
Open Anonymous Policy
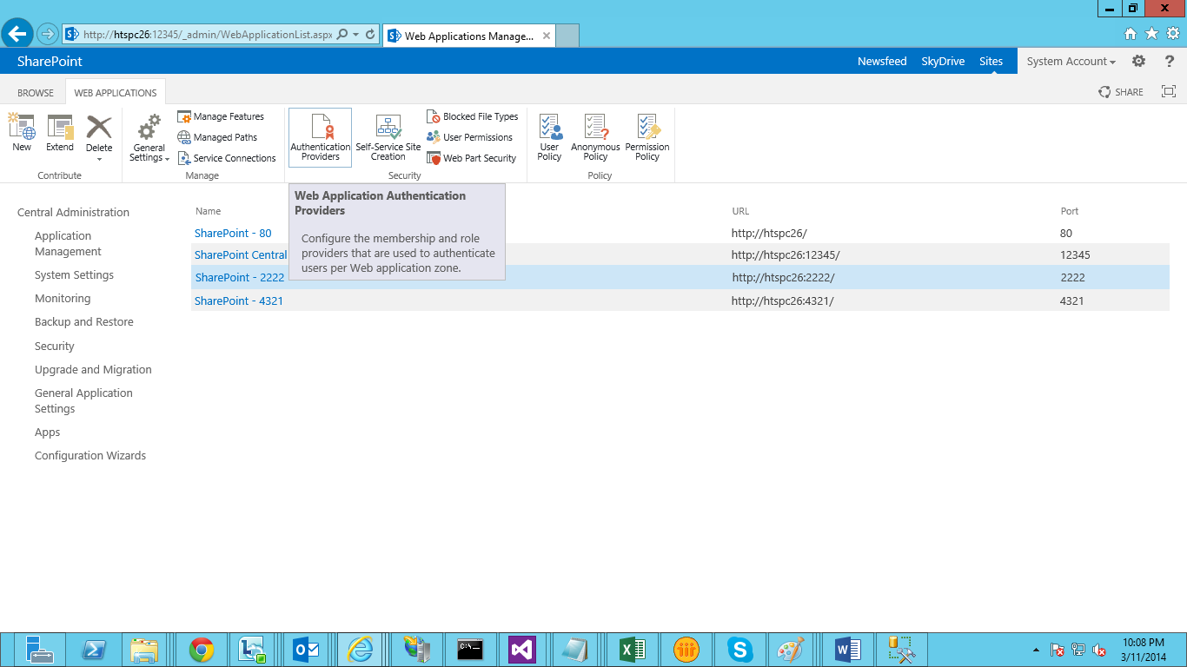tap(595, 137)
